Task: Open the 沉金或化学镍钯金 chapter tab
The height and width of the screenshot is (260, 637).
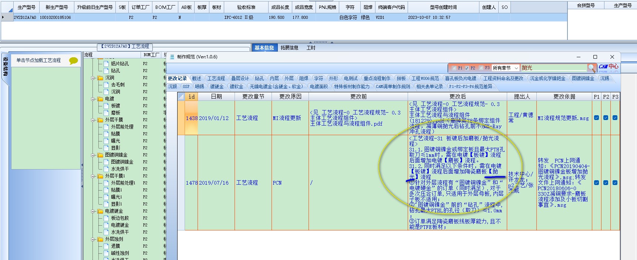Action: point(547,78)
